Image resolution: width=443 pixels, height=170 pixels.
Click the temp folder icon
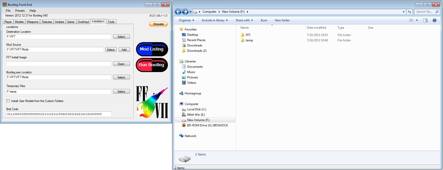point(243,40)
